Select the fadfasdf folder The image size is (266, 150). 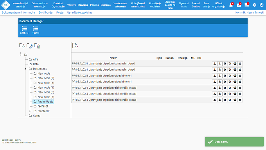coord(41,106)
